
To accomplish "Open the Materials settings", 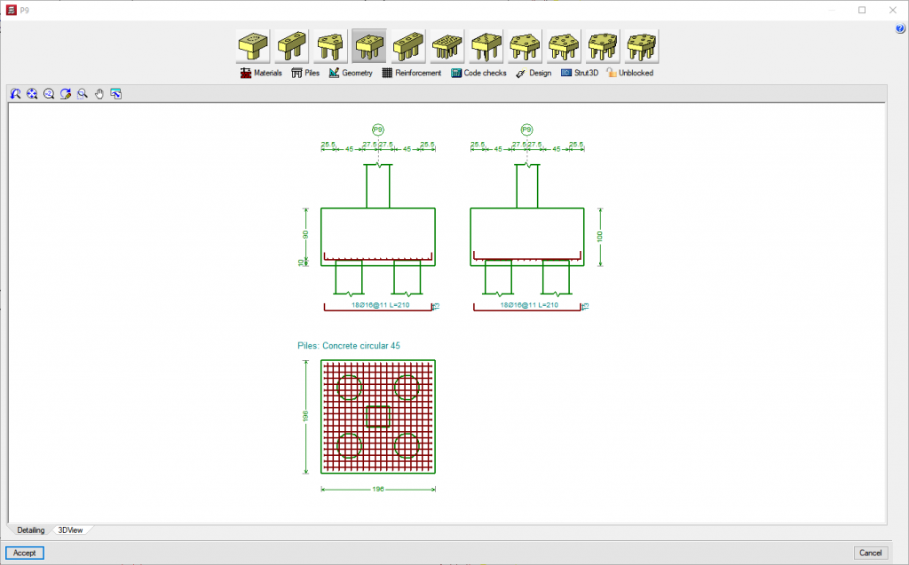I will point(261,73).
